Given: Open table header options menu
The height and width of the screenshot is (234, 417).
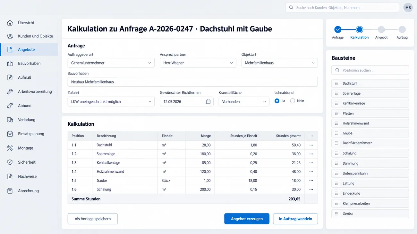Looking at the screenshot, I should [x=311, y=136].
